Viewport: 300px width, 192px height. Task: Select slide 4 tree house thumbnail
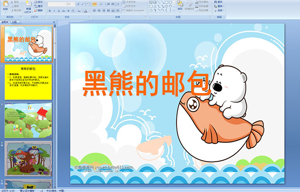tap(28, 159)
